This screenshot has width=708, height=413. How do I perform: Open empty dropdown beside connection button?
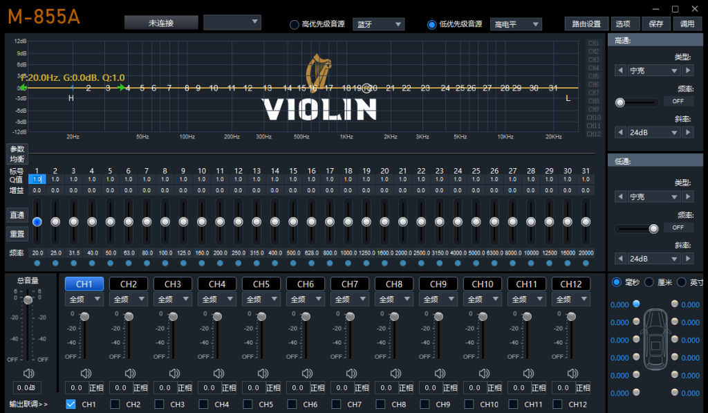point(232,22)
